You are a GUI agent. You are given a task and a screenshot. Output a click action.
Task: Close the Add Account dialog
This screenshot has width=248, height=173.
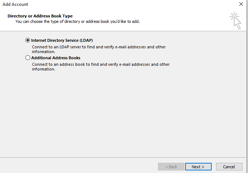tap(241, 4)
